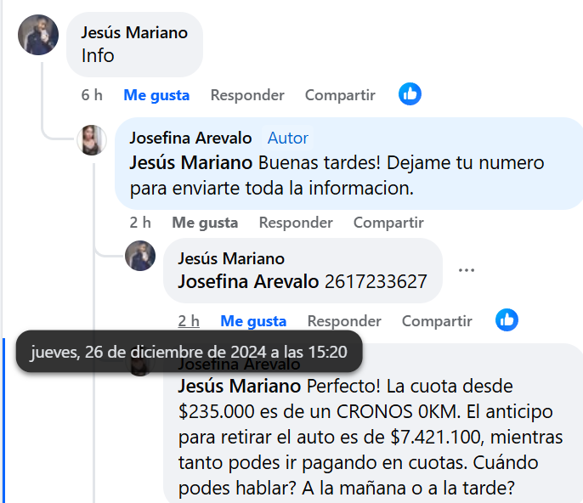This screenshot has width=583, height=503.
Task: Open the three-dot options for the phone number comment
Action: tap(466, 270)
